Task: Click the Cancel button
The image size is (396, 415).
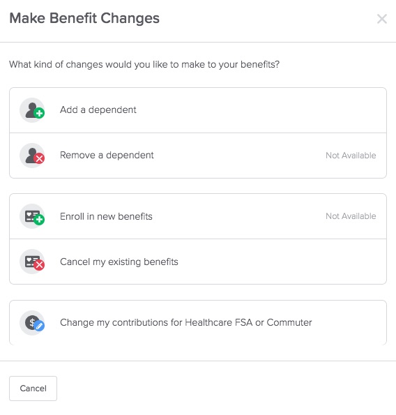Action: [x=33, y=388]
